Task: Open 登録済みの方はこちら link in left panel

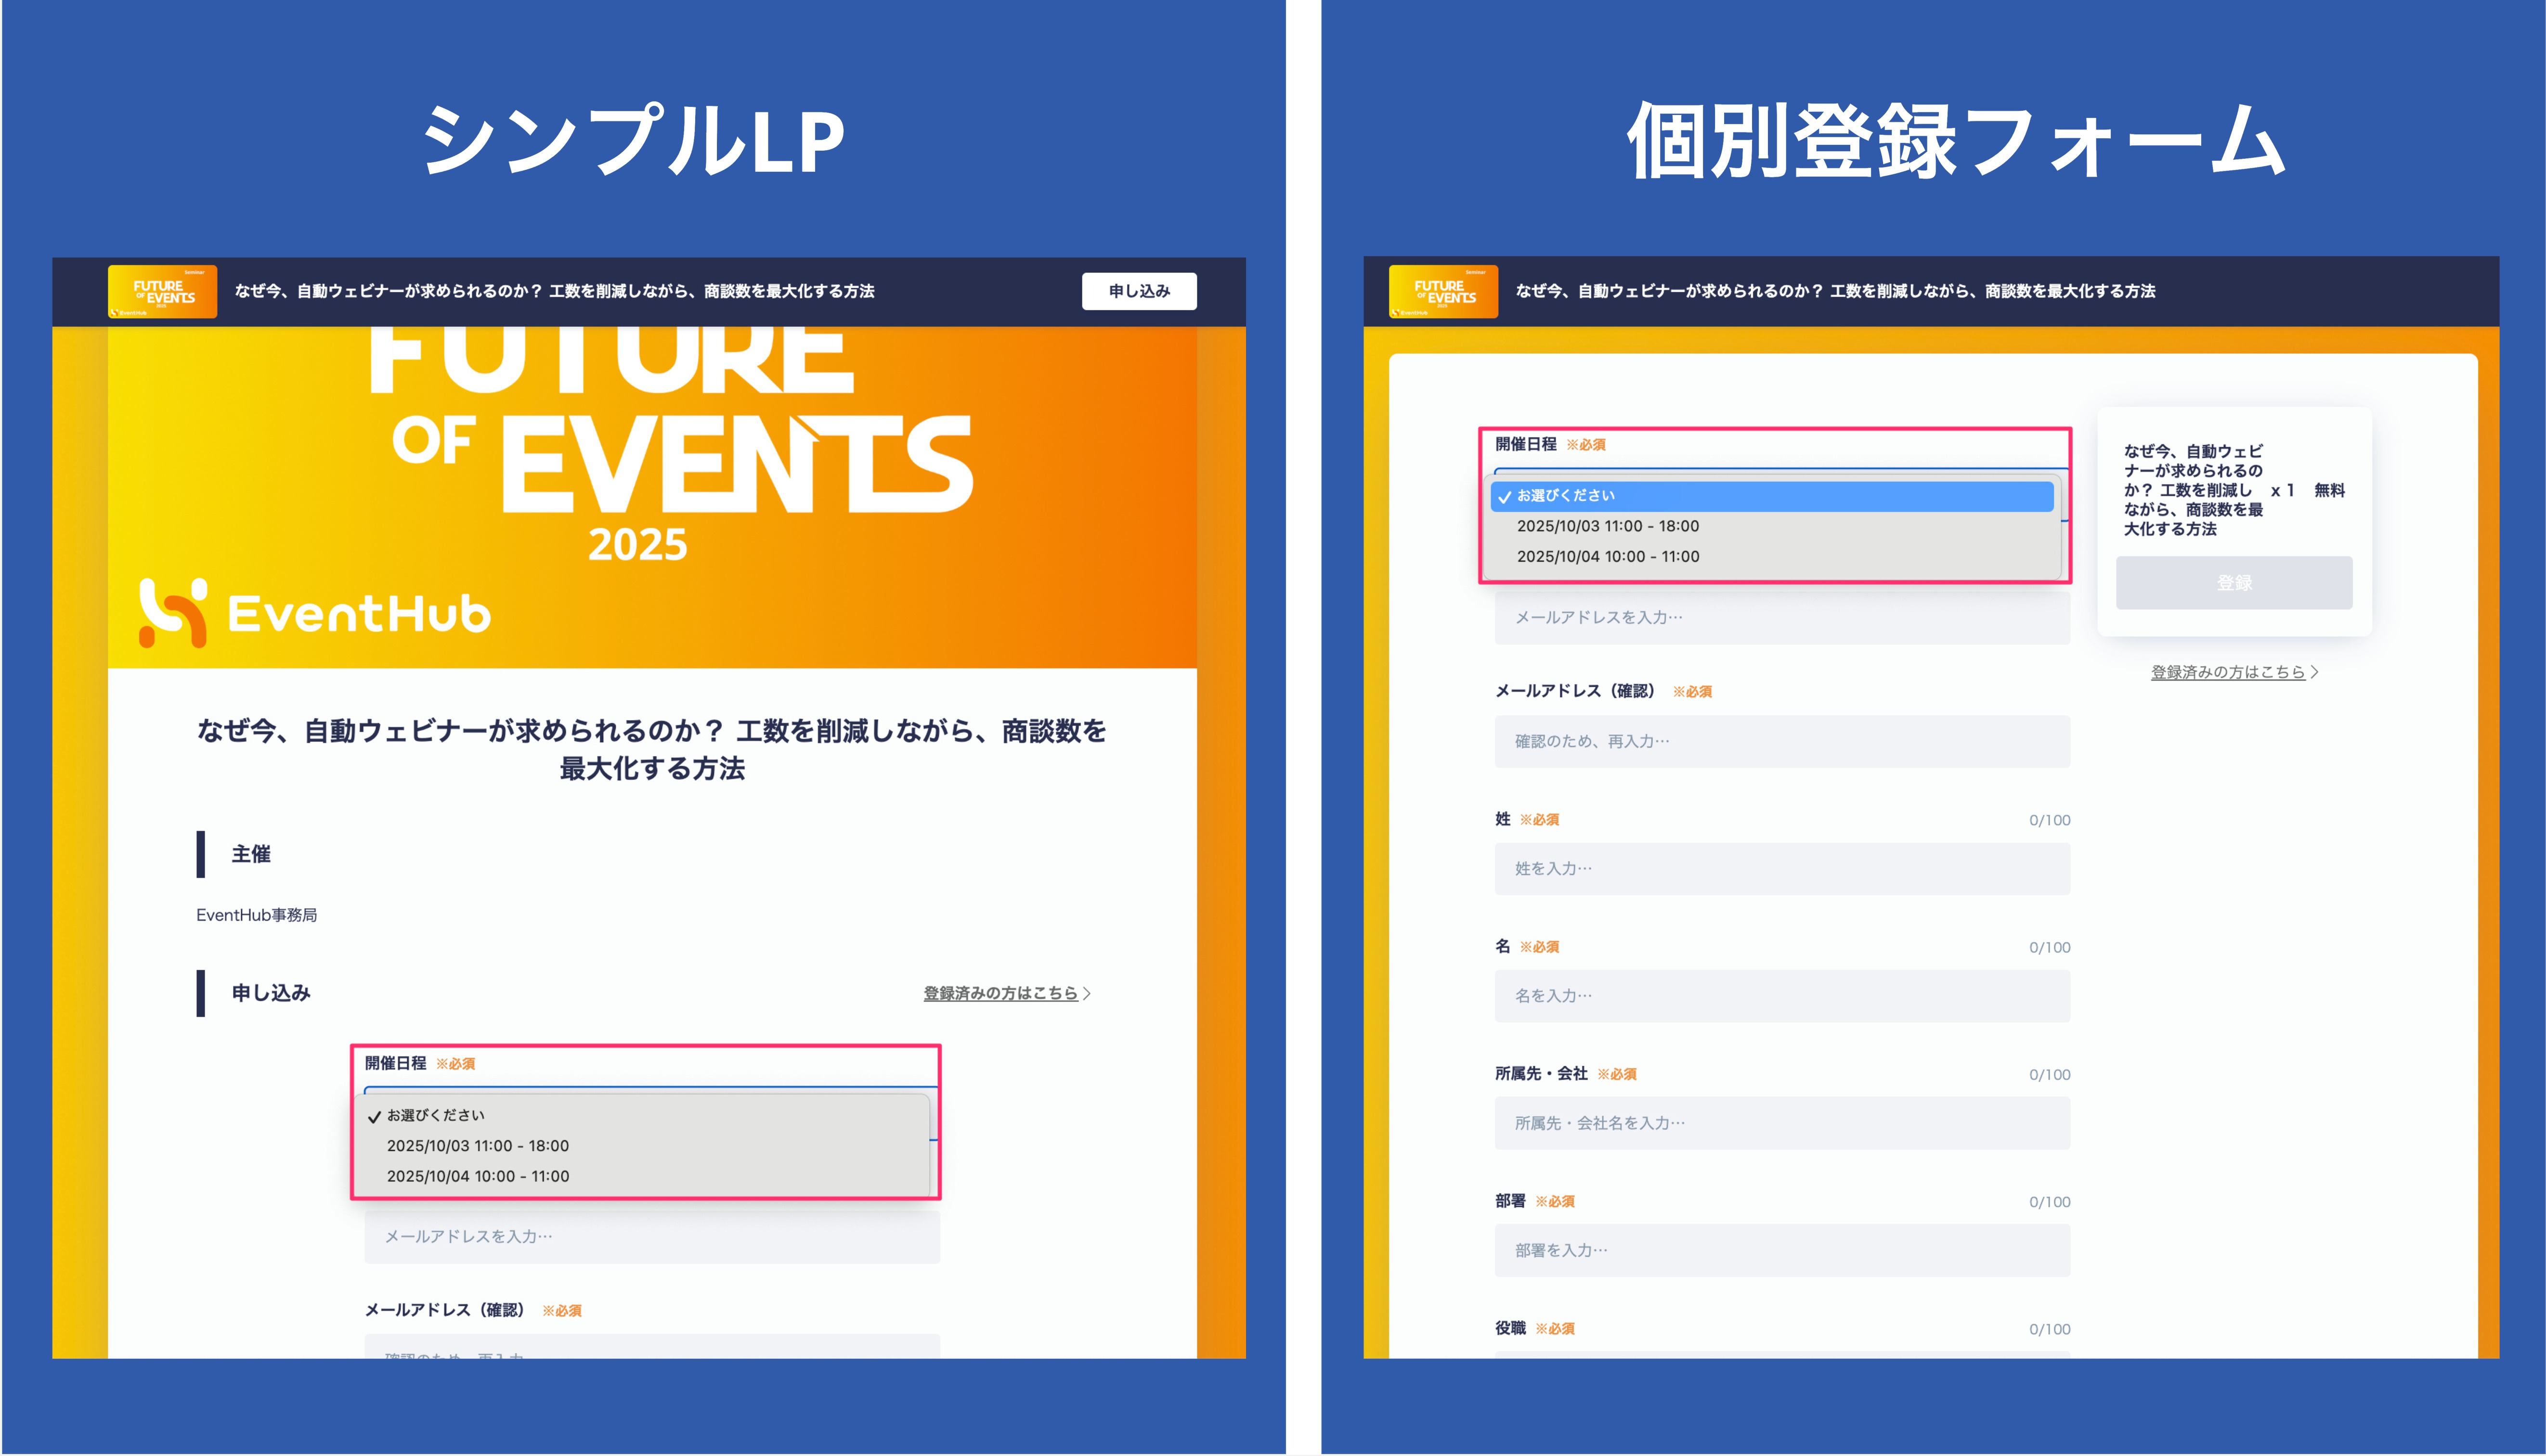Action: pyautogui.click(x=1000, y=993)
